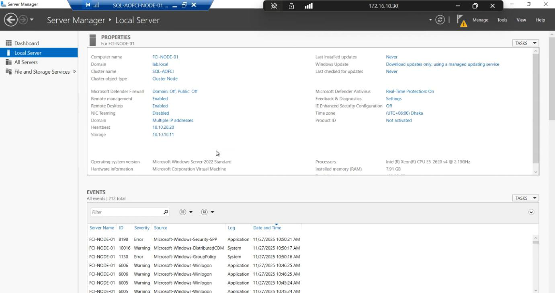Click the signal strength icon in session bar
Screen dimensions: 555x293
pos(309,6)
